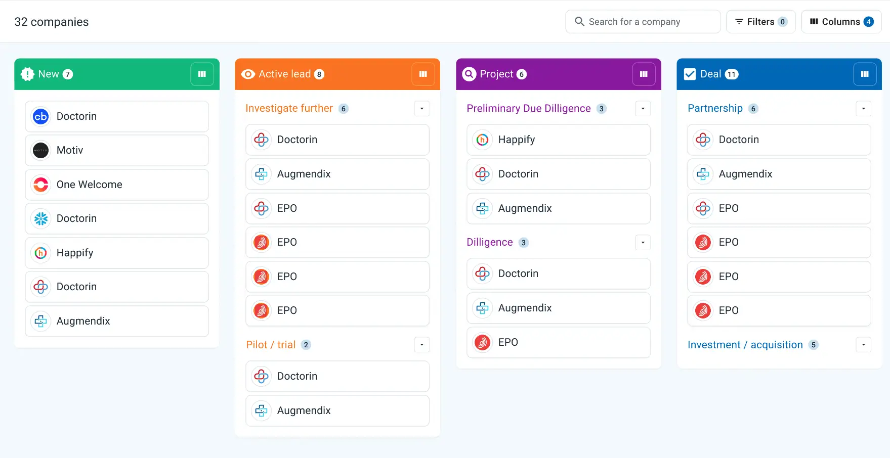Toggle the Dilligence group dropdown arrow
The height and width of the screenshot is (458, 890).
[643, 243]
